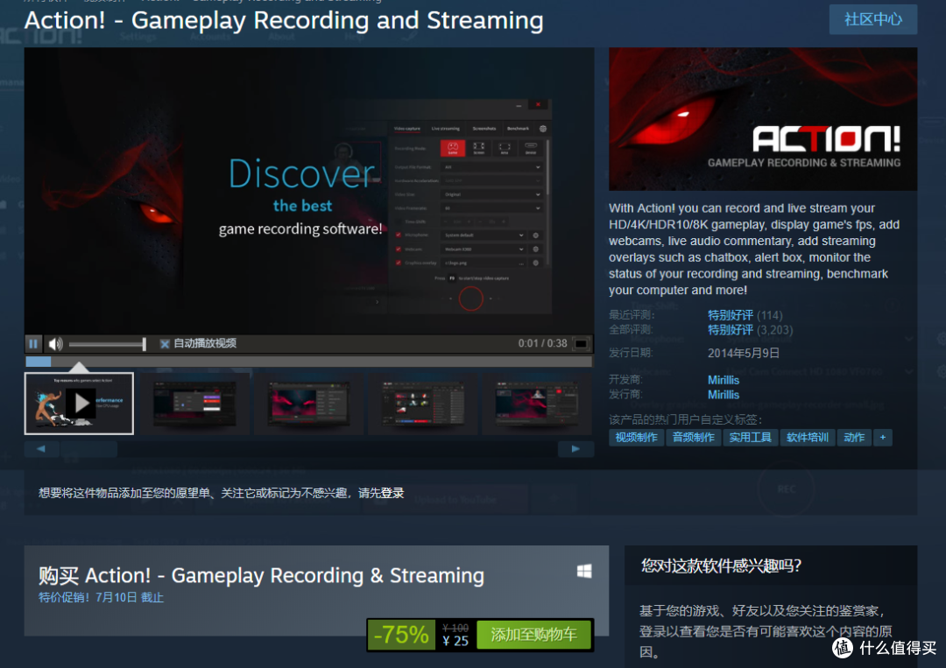Select the 视频制作 tag

pyautogui.click(x=637, y=438)
